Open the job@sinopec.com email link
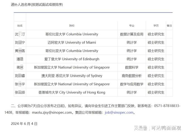Viewport: 184px width, 133px height. [119, 112]
